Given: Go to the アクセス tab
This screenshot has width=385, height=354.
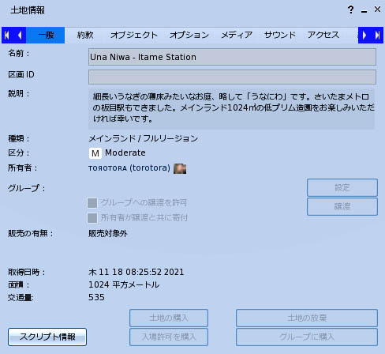Looking at the screenshot, I should pyautogui.click(x=323, y=35).
